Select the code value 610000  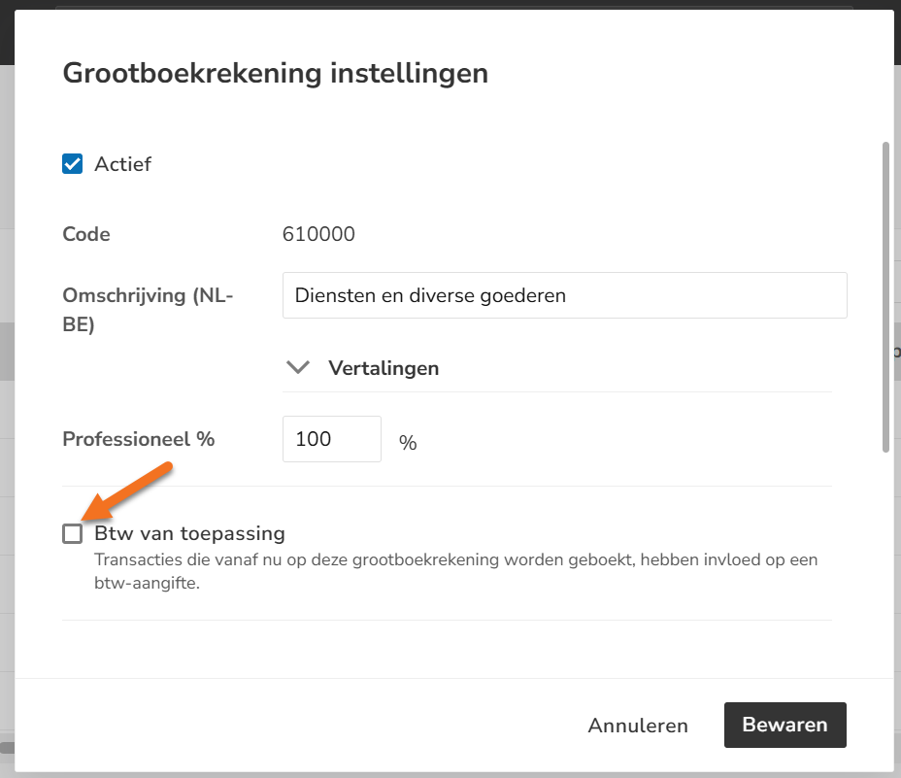pyautogui.click(x=318, y=234)
